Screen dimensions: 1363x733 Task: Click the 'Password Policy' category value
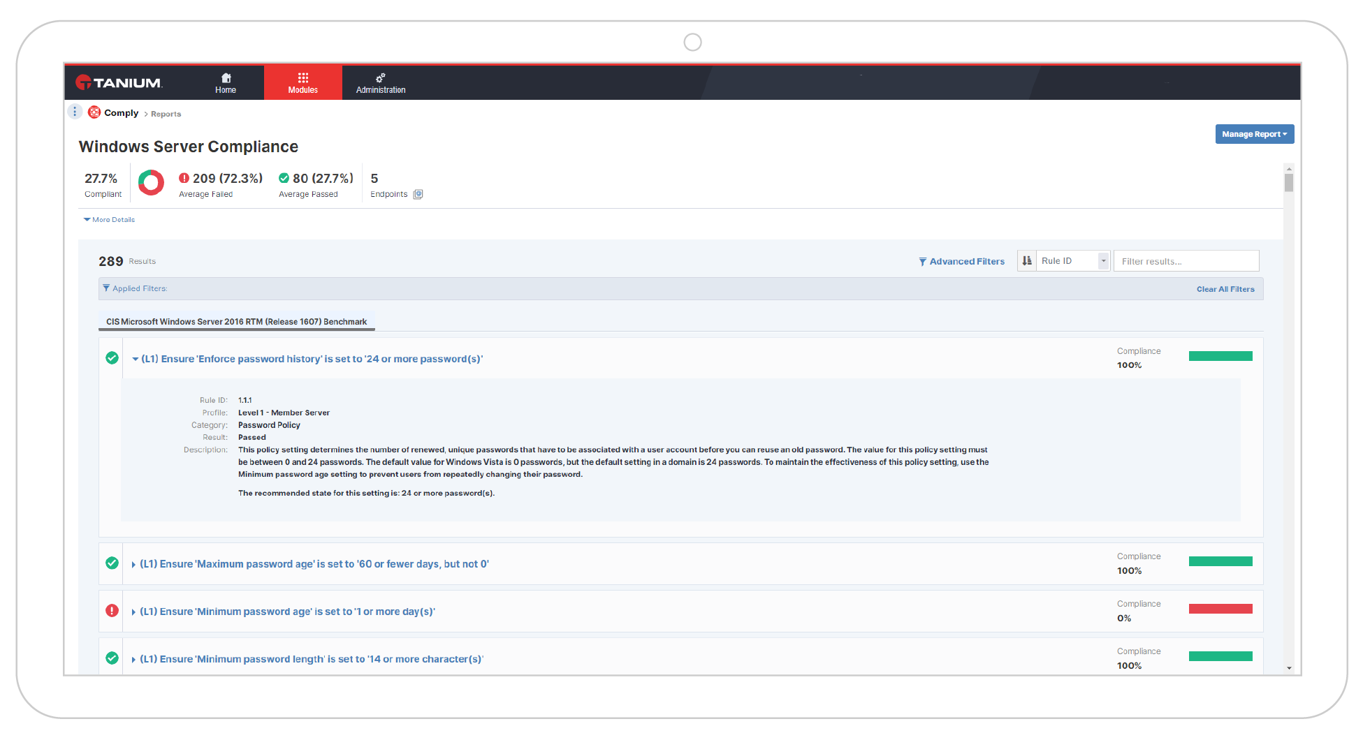click(269, 425)
